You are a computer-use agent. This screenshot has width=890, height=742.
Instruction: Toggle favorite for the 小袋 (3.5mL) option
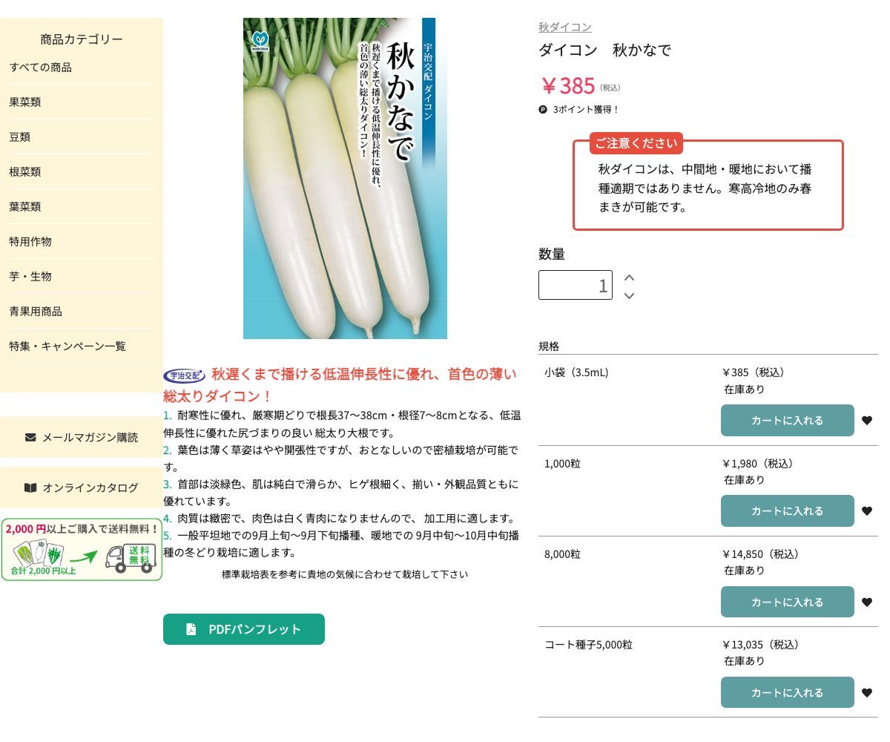(867, 420)
